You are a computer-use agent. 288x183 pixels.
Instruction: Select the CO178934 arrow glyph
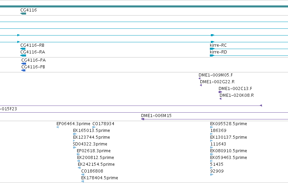(x=94, y=127)
